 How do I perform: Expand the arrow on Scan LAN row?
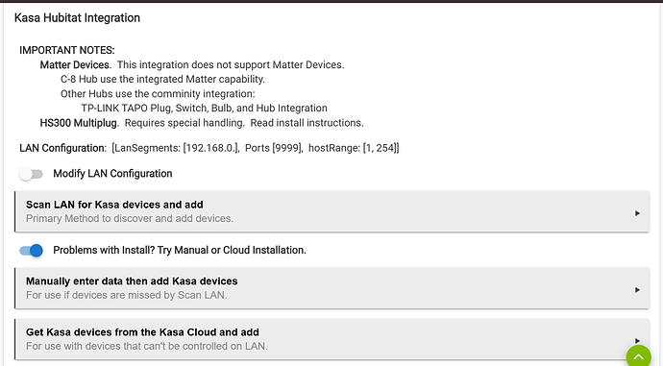point(637,213)
